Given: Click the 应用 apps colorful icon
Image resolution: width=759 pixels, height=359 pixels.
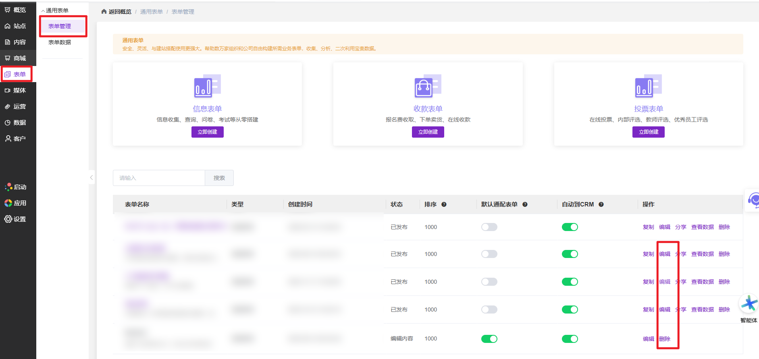Looking at the screenshot, I should [8, 203].
